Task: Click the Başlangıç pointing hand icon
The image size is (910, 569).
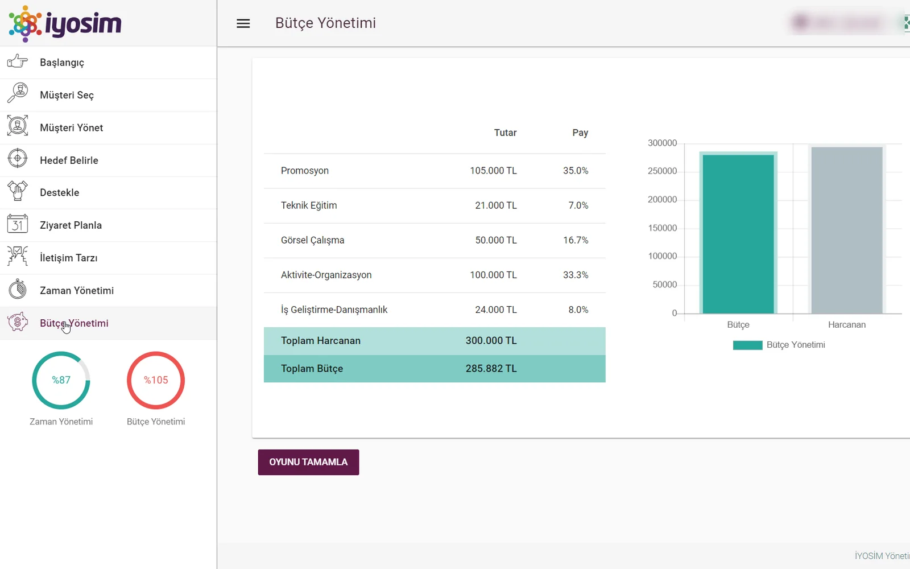Action: 18,61
